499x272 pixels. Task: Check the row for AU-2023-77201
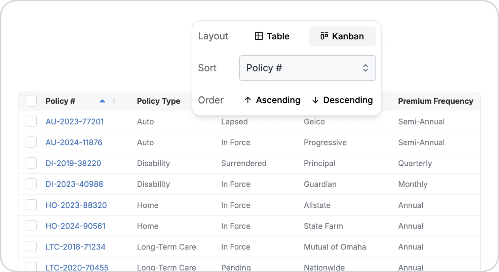(31, 122)
